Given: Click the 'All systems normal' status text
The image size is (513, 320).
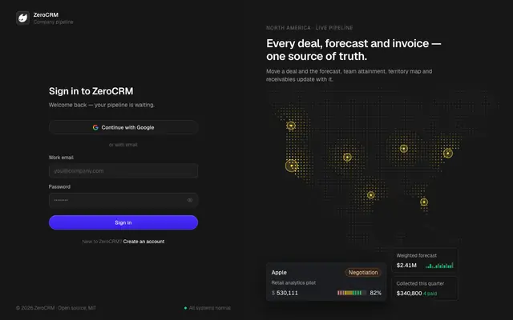Looking at the screenshot, I should click(210, 308).
